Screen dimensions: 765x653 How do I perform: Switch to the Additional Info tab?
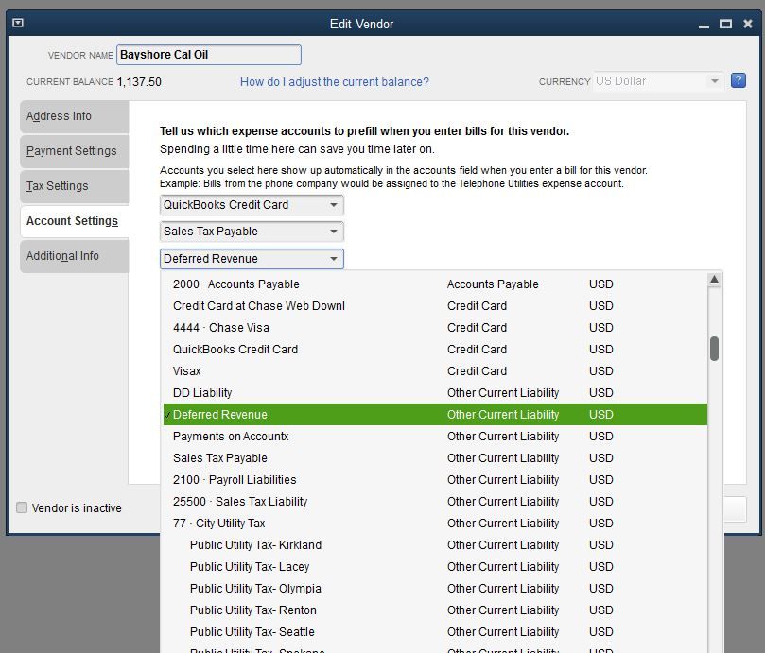pyautogui.click(x=74, y=255)
